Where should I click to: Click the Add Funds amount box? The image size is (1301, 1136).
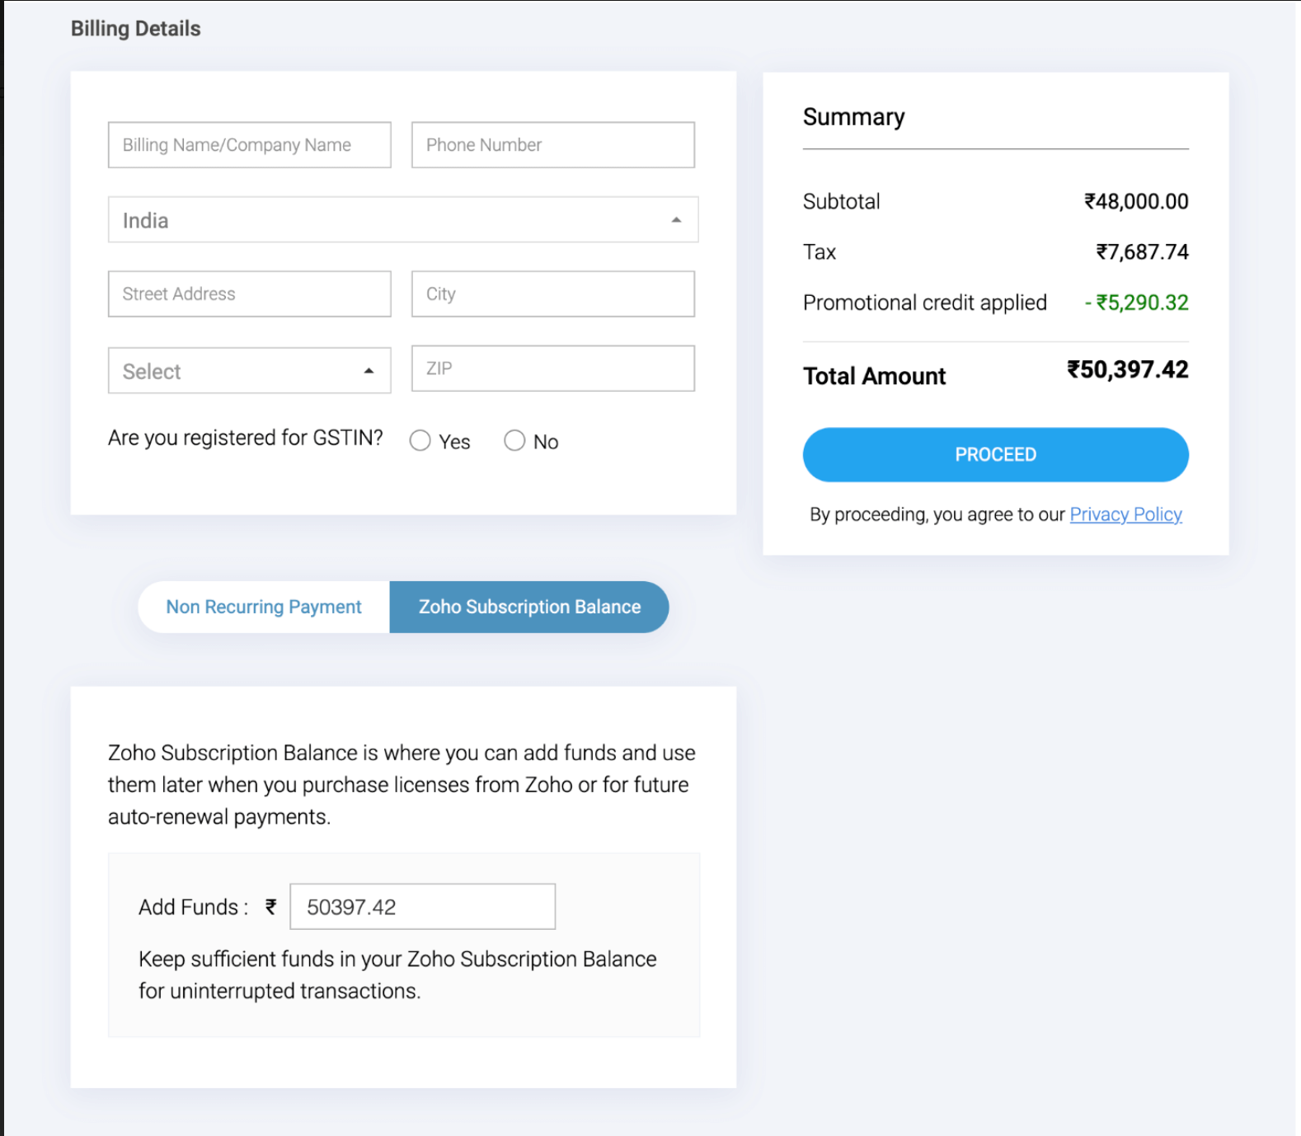[x=422, y=907]
